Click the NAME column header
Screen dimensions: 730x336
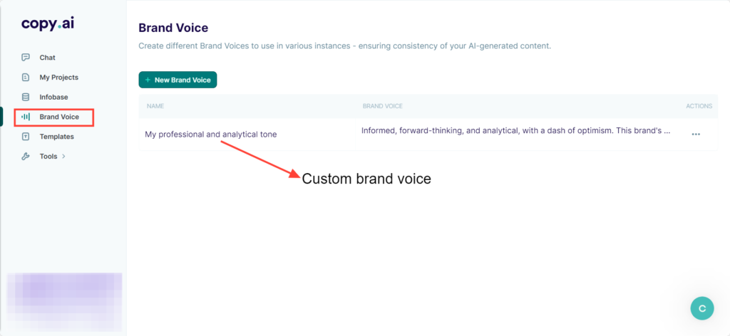coord(155,106)
